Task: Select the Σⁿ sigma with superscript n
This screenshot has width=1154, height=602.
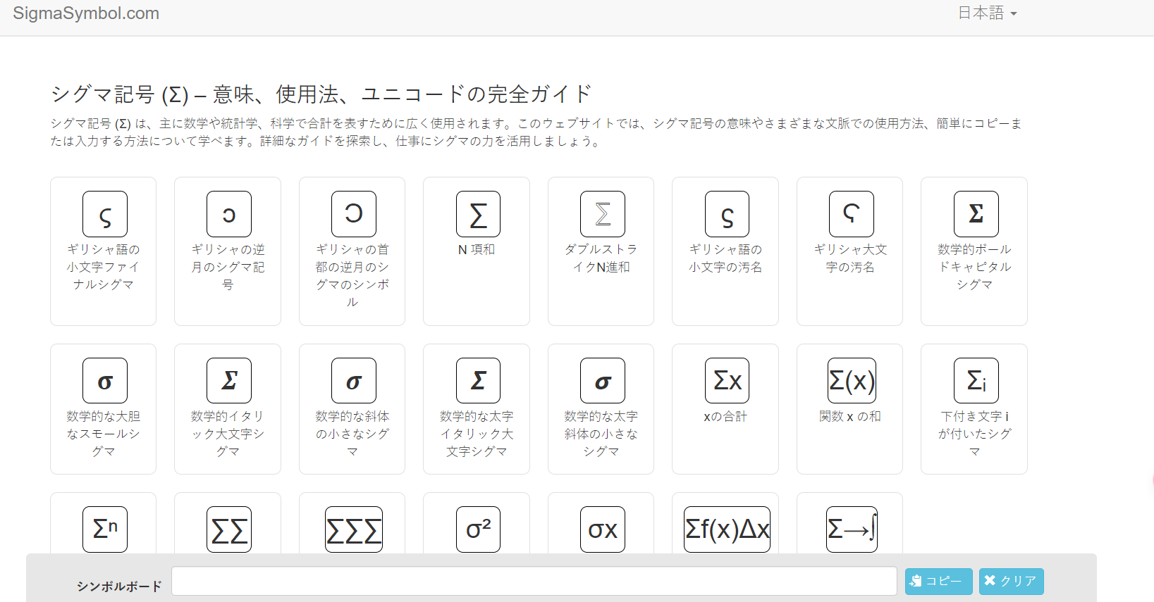Action: [105, 529]
